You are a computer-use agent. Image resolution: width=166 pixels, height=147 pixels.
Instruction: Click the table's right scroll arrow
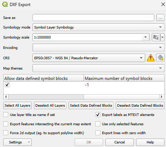pos(162,97)
